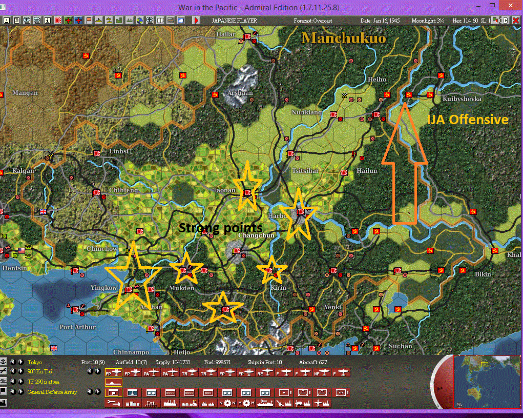
Task: Click the ship icon beside TF 290
Action: tap(3, 381)
